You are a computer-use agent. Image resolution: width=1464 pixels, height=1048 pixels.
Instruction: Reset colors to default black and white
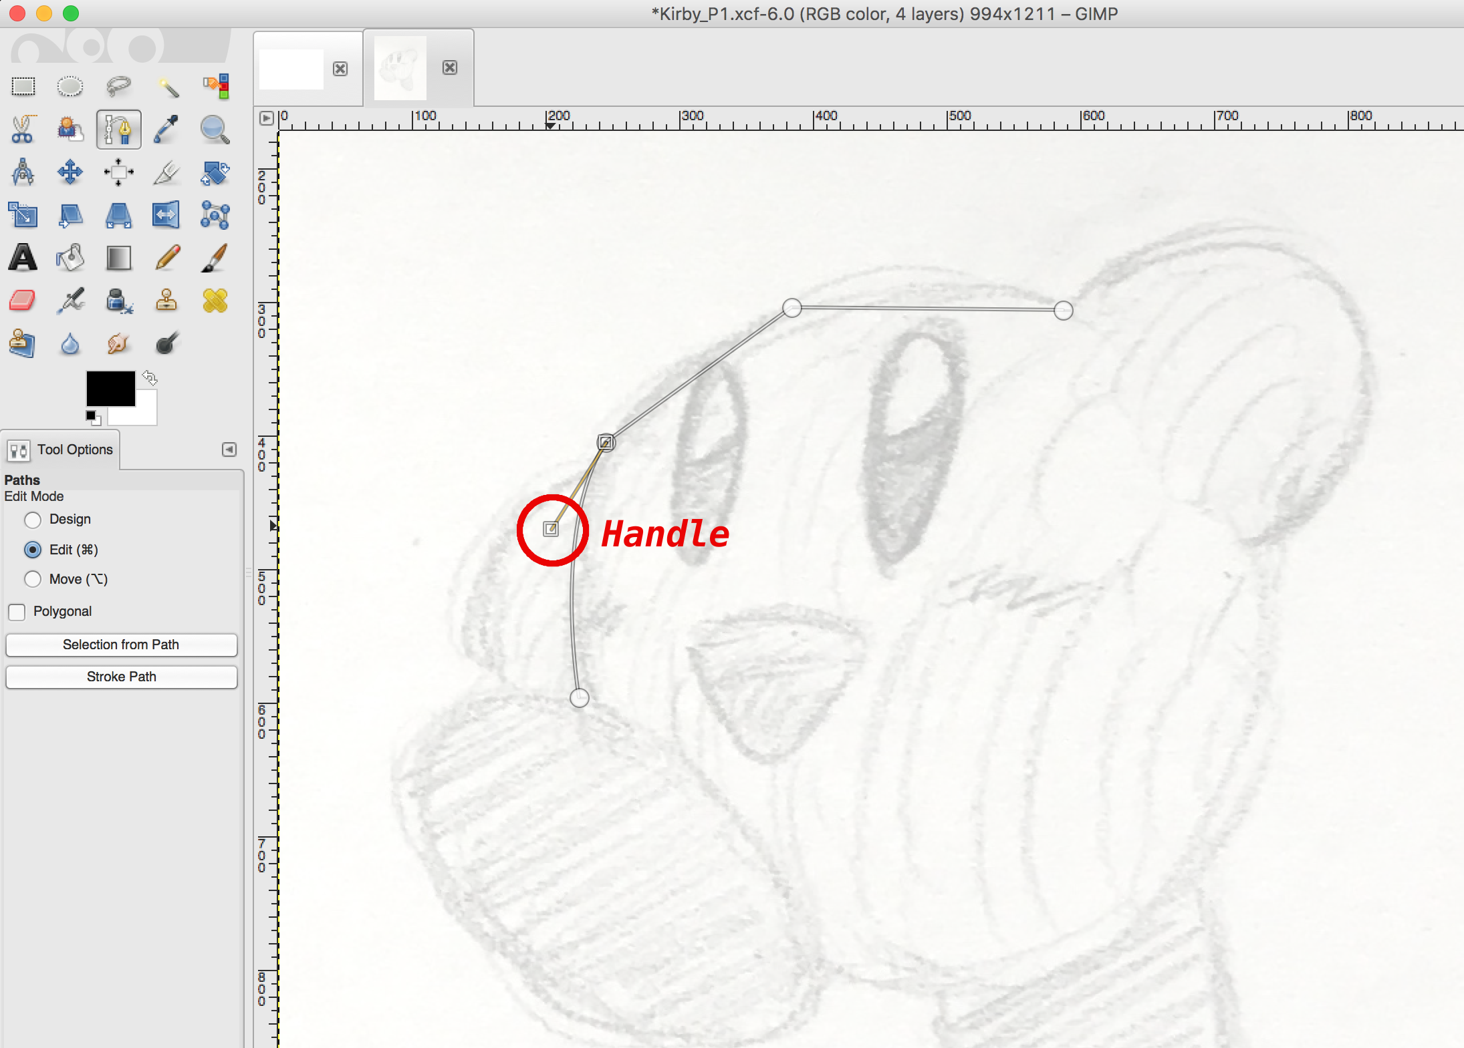[x=93, y=417]
